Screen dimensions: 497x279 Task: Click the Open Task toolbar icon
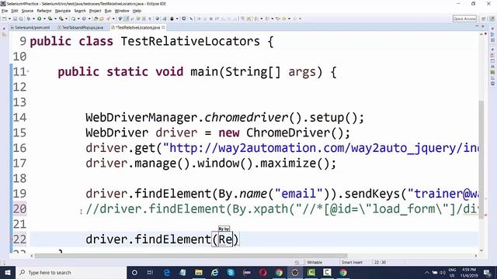point(102,19)
